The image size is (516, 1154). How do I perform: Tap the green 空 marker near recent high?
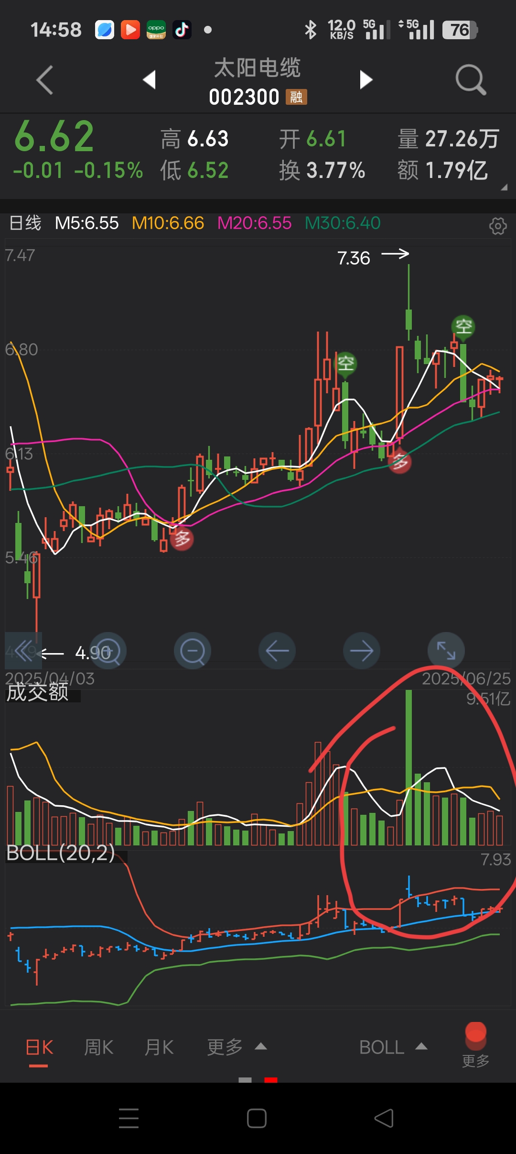[x=463, y=327]
